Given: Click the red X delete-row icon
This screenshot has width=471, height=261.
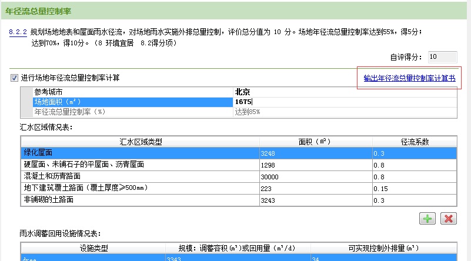Looking at the screenshot, I should 449,219.
